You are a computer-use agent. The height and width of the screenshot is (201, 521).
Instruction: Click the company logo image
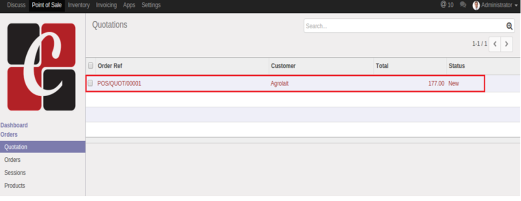point(42,67)
